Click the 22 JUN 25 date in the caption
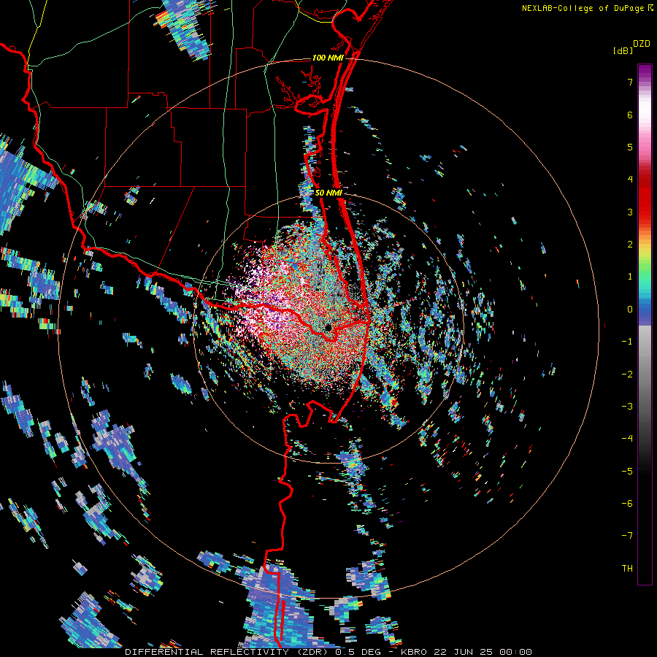Image resolution: width=657 pixels, height=657 pixels. (463, 652)
